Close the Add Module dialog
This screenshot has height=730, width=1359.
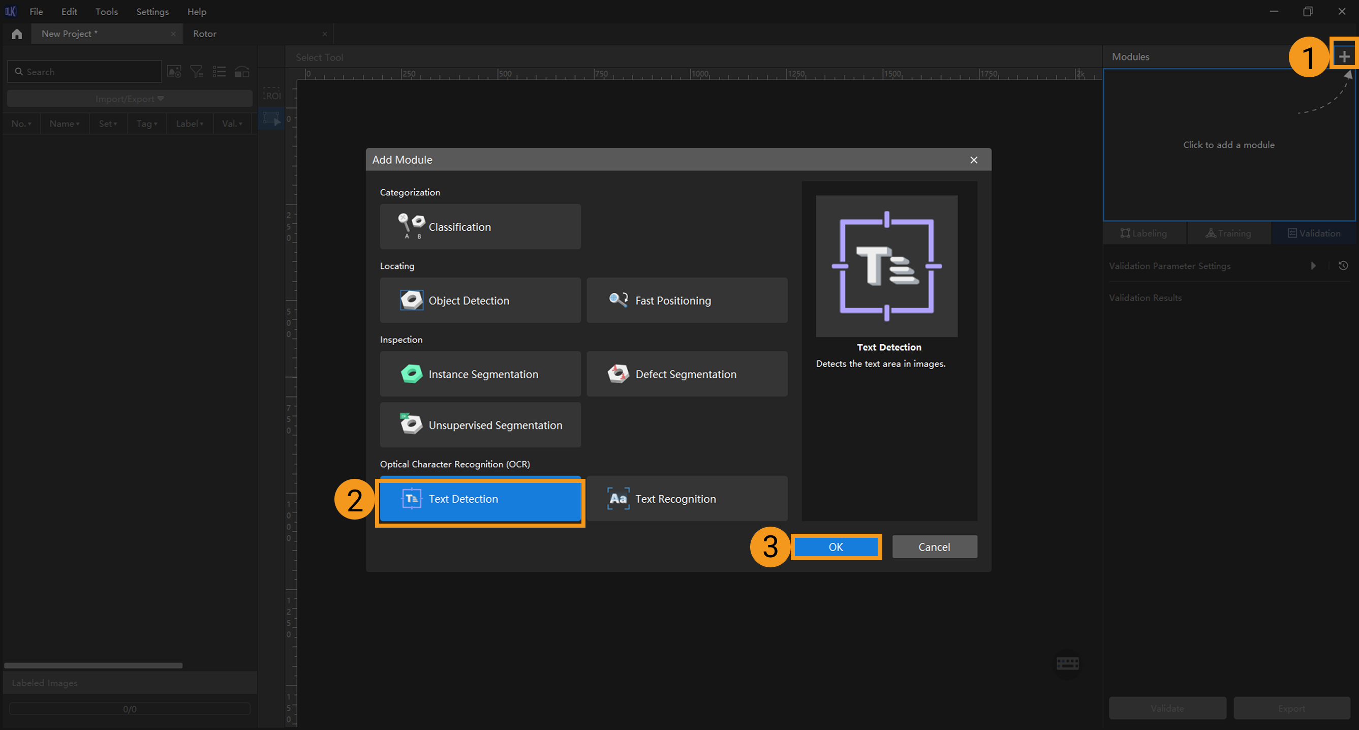pos(973,160)
